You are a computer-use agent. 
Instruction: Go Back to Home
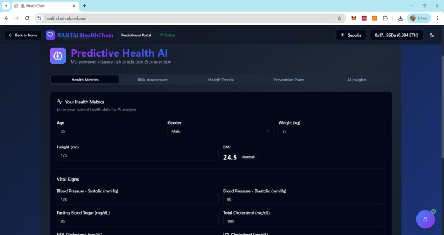23,35
